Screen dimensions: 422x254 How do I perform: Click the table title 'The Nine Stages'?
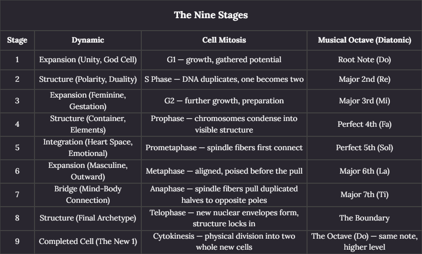pyautogui.click(x=211, y=15)
